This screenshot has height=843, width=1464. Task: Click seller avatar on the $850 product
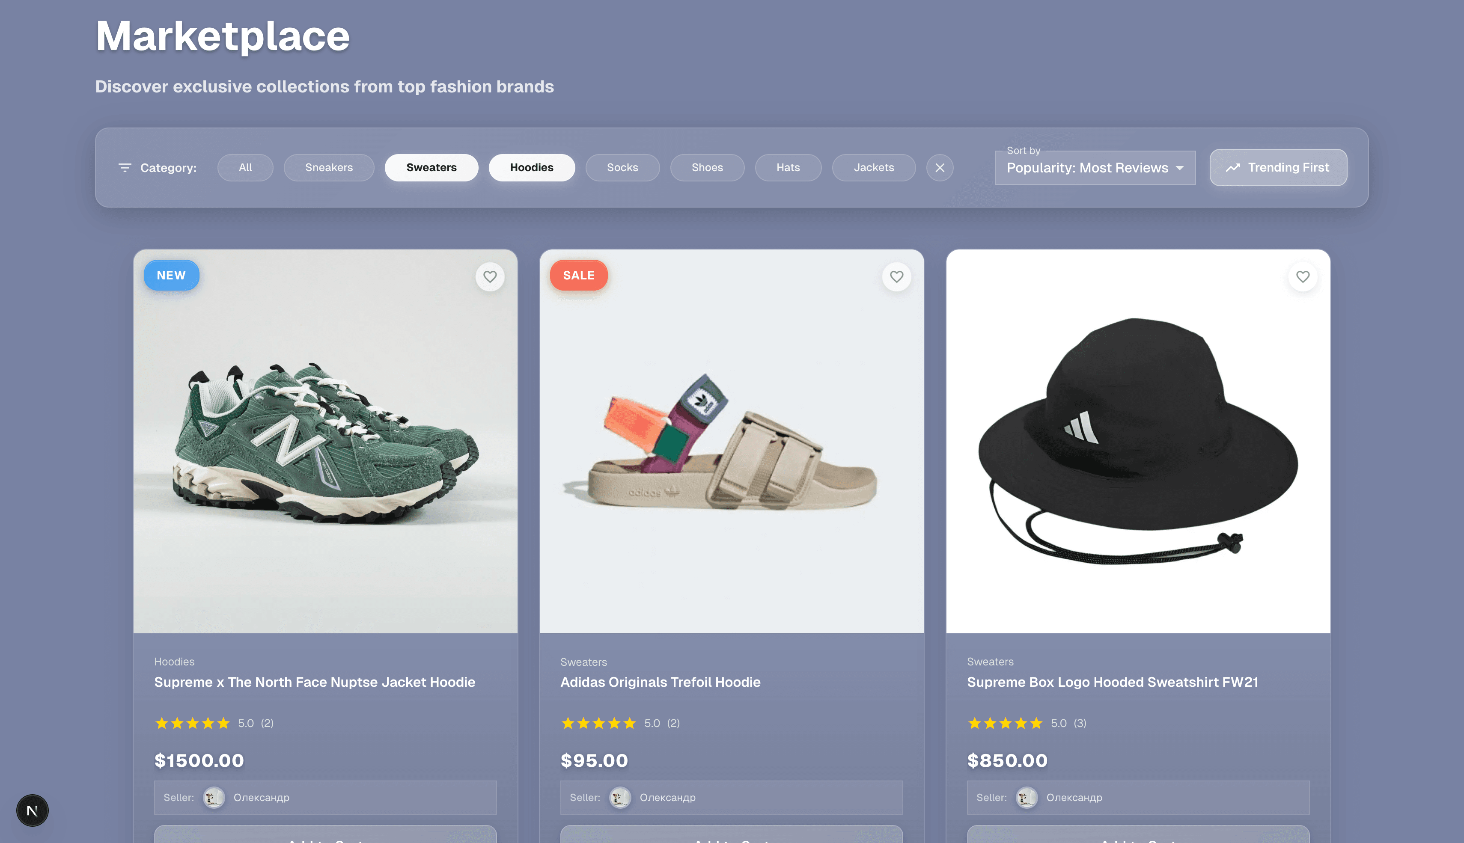click(1027, 797)
